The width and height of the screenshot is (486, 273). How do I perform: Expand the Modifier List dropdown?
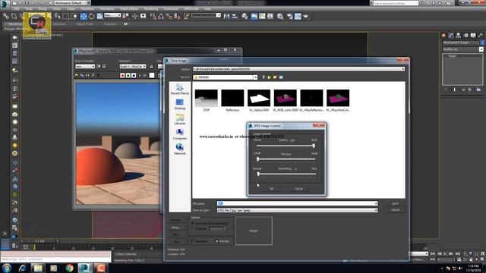point(481,49)
